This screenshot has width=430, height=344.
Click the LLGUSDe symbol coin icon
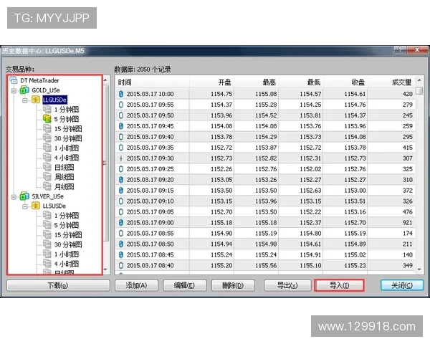point(36,100)
